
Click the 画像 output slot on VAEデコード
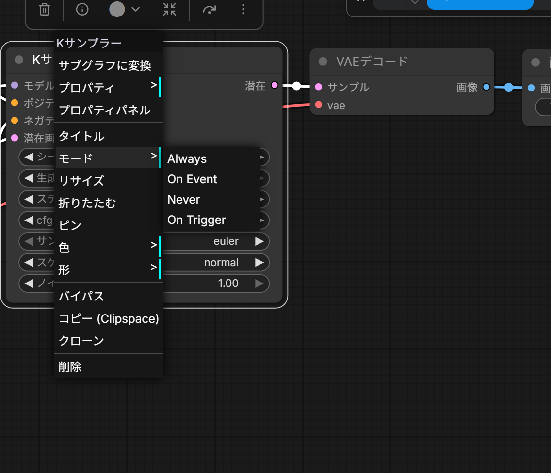click(486, 87)
